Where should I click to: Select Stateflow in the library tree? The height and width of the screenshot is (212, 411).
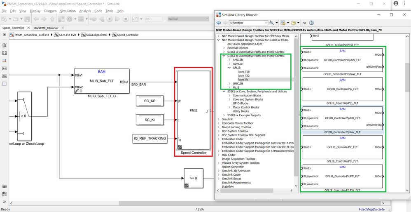[228, 186]
